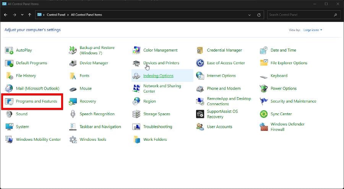Click the Backup and Restore icon
Screen dimensions: 344x189
73,50
